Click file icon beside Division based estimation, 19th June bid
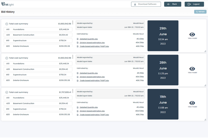This screenshot has width=208, height=138. (77, 111)
